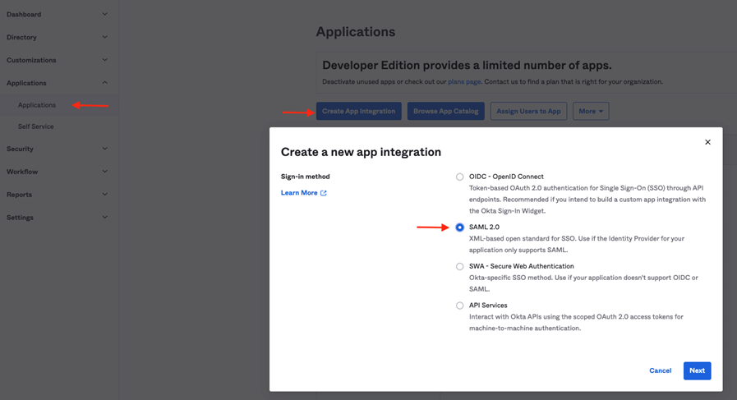
Task: Click the SAML 2.0 label text
Action: (484, 227)
